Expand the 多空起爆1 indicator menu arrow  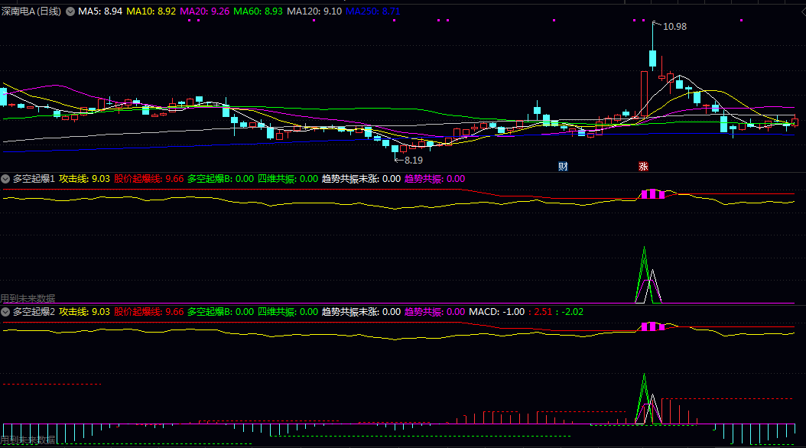tap(5, 179)
